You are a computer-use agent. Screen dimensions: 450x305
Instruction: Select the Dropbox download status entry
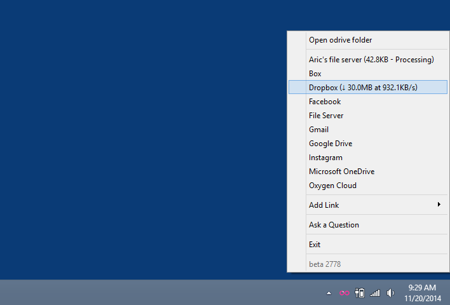coord(368,87)
